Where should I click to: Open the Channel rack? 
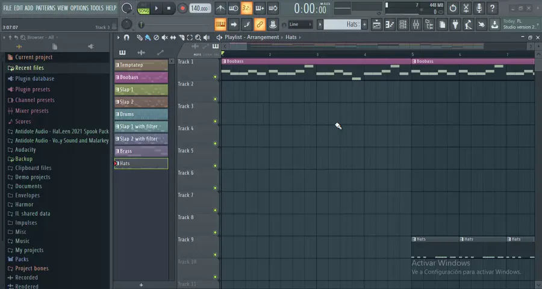point(403,25)
